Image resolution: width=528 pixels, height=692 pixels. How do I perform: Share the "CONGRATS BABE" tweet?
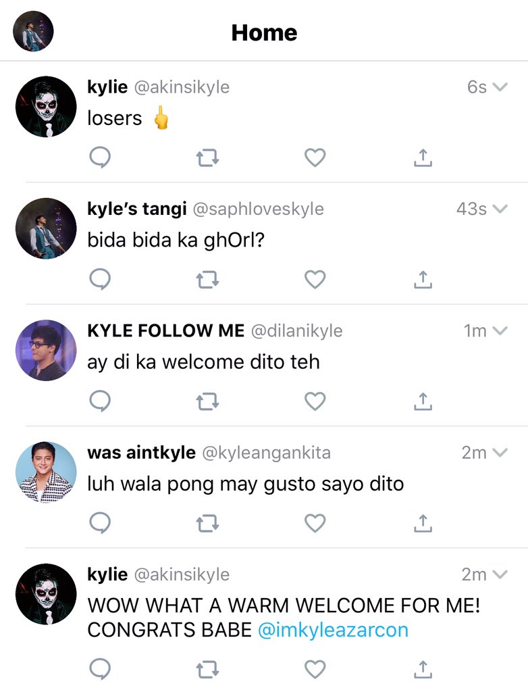coord(423,670)
